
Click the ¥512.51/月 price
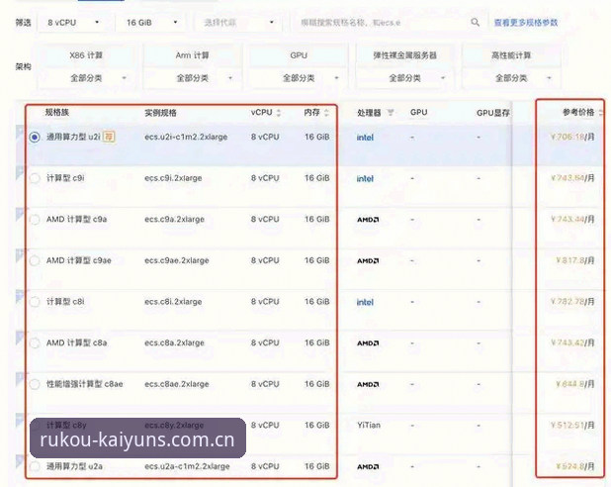pos(572,426)
